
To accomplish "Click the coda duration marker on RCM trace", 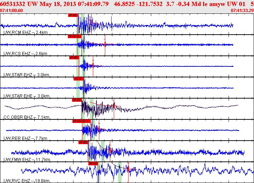I will [x=91, y=22].
